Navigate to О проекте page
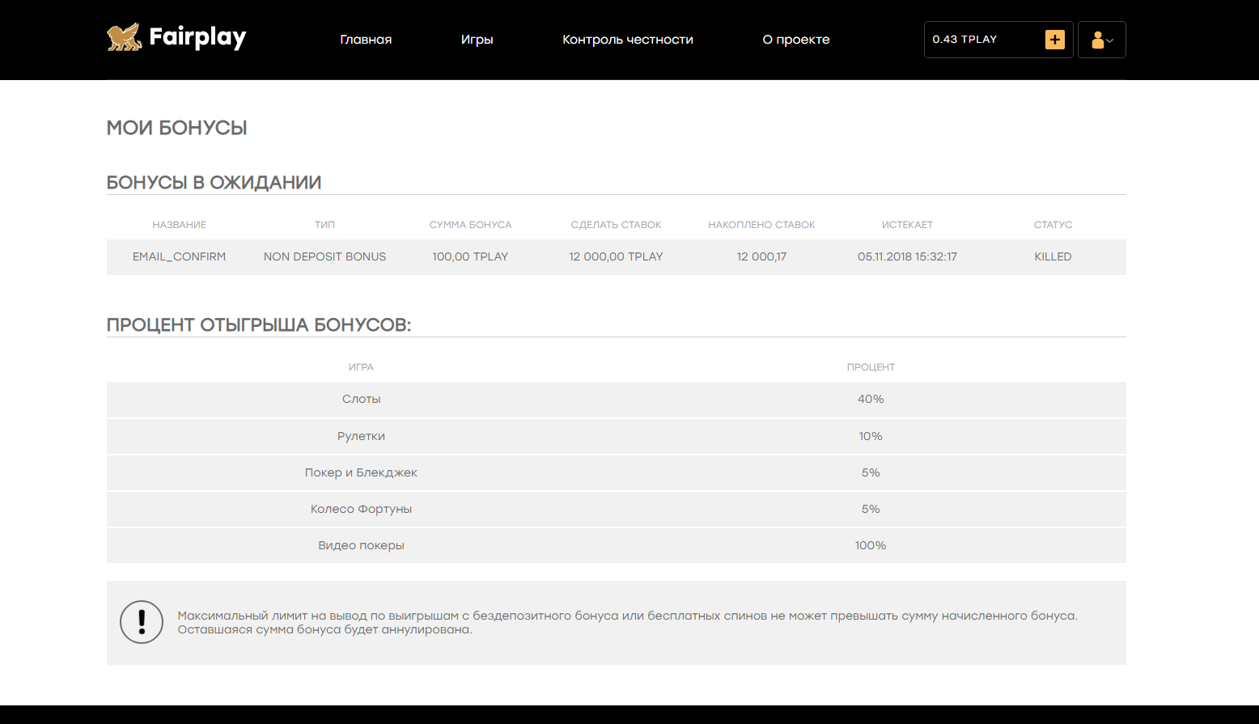The width and height of the screenshot is (1259, 724). click(795, 40)
